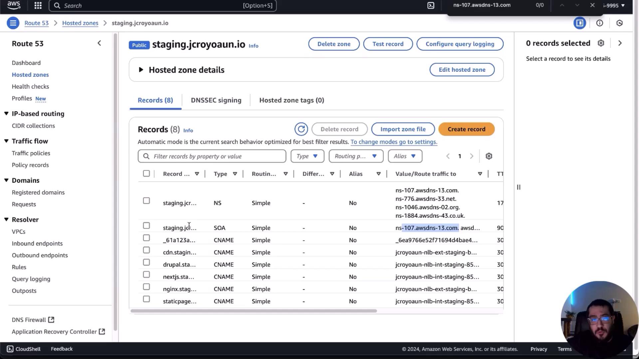Click the refresh records icon

[301, 129]
